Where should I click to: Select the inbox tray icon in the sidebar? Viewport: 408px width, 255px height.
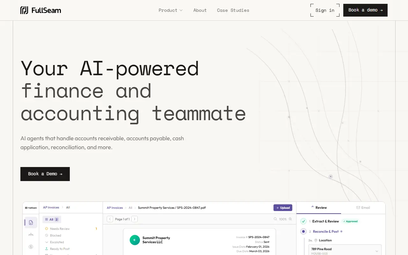tap(31, 235)
